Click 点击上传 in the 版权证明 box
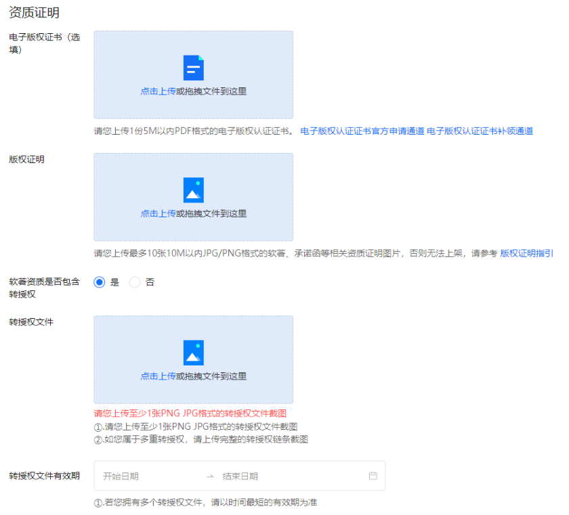569x515 pixels. pos(158,214)
